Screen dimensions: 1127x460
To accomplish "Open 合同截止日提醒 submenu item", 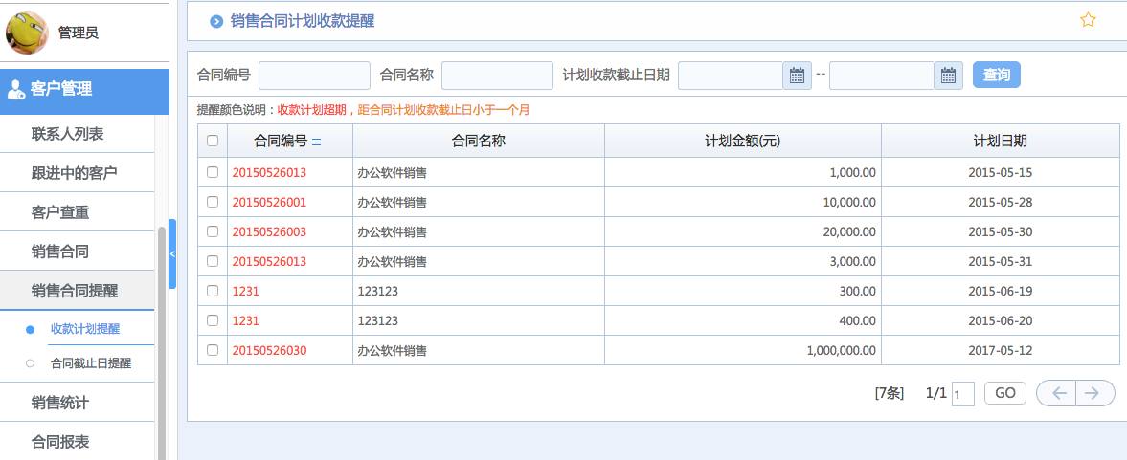I will click(x=91, y=363).
